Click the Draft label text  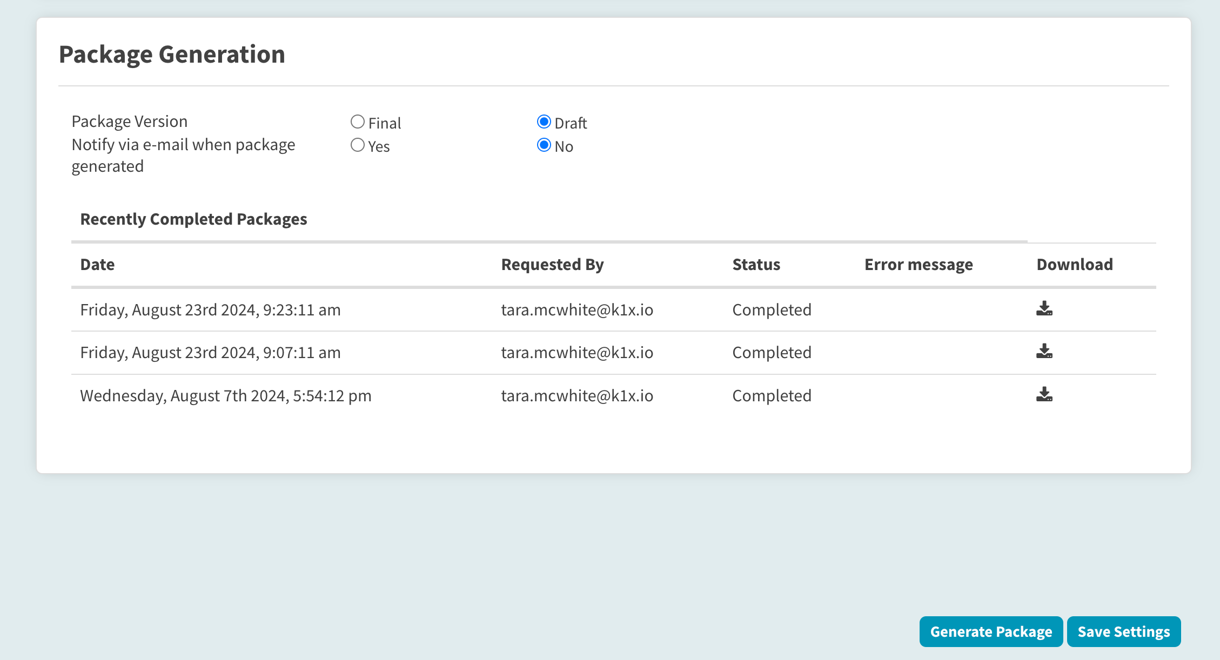[571, 123]
